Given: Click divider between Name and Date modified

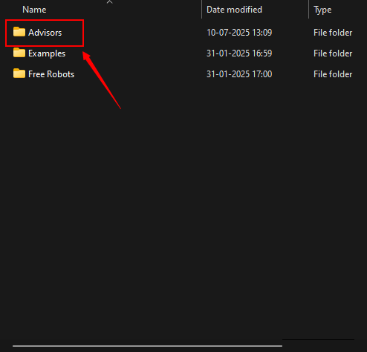Looking at the screenshot, I should pyautogui.click(x=202, y=10).
